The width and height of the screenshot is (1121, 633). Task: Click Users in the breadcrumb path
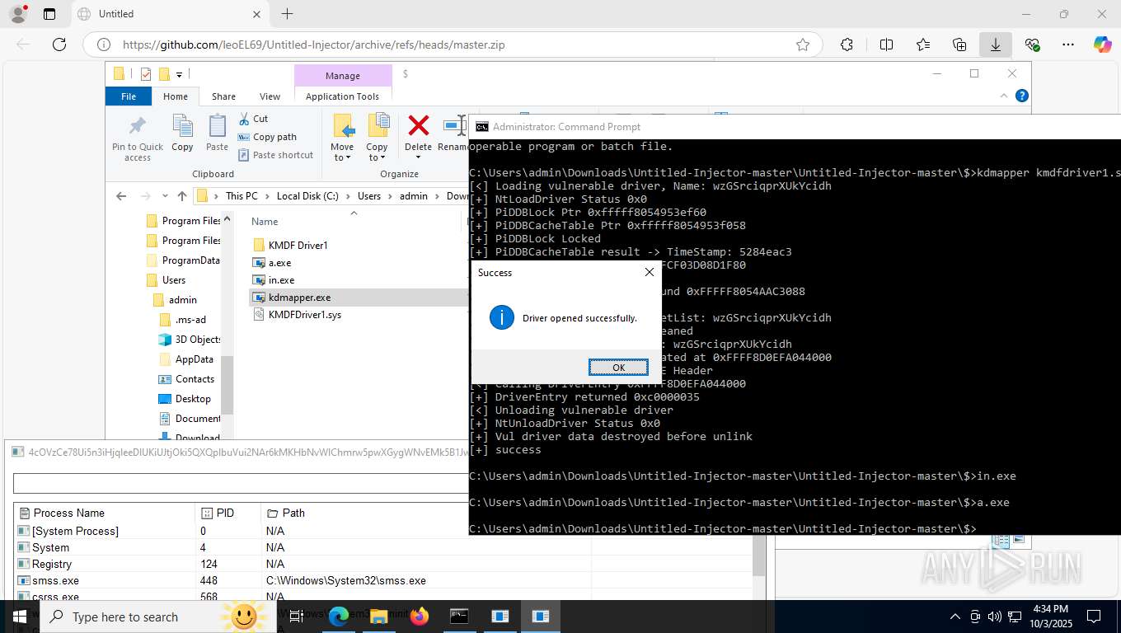pyautogui.click(x=369, y=196)
